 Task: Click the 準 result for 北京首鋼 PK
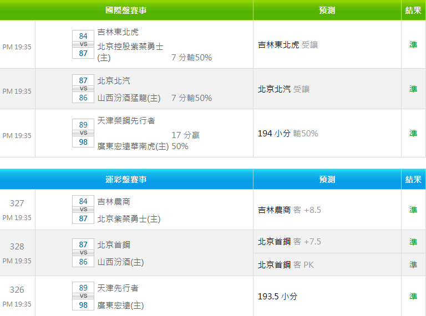pyautogui.click(x=413, y=264)
